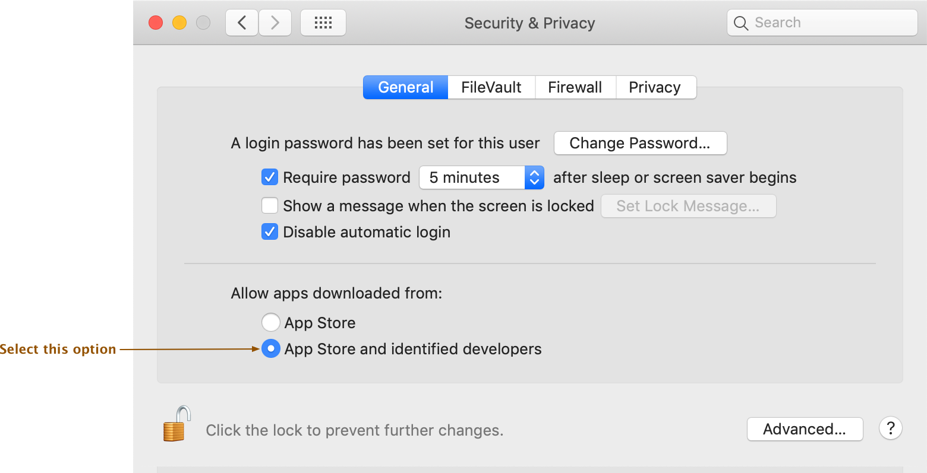Go back with the left chevron button
The height and width of the screenshot is (473, 927).
242,23
